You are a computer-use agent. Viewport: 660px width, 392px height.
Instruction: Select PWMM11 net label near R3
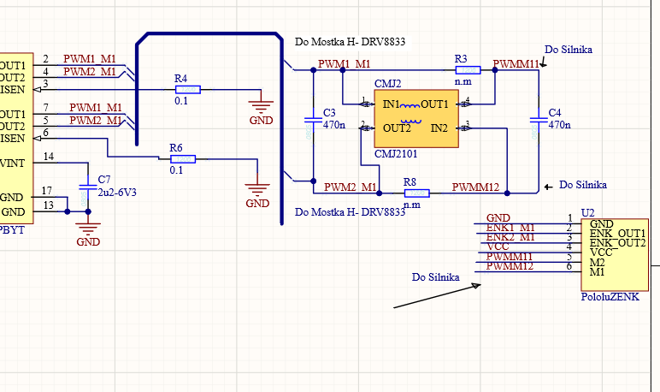click(516, 64)
